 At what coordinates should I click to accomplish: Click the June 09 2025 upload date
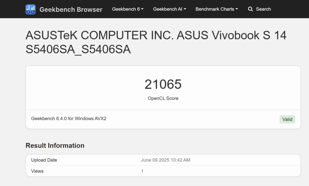[x=165, y=160]
